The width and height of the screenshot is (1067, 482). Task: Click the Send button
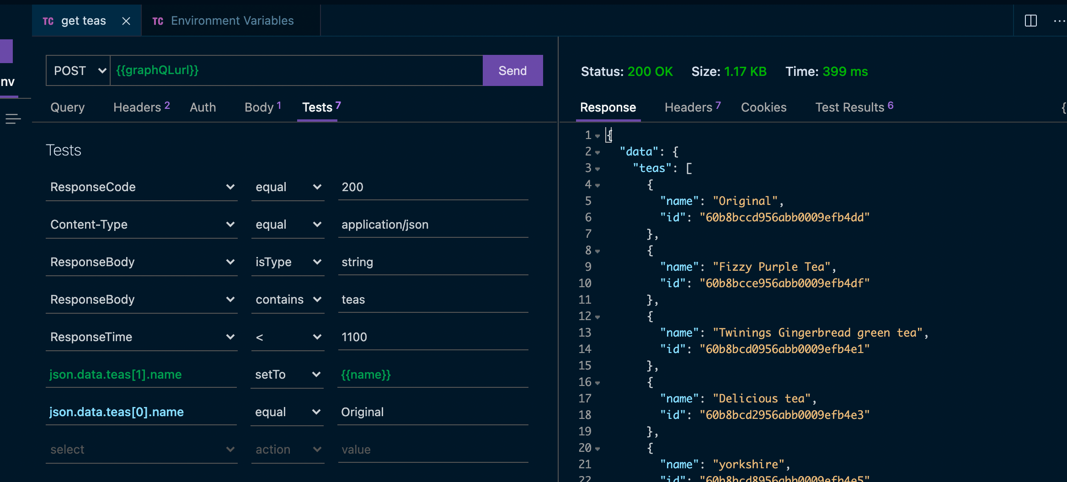click(x=512, y=70)
